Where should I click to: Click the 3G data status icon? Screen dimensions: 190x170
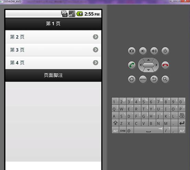[x=64, y=14]
